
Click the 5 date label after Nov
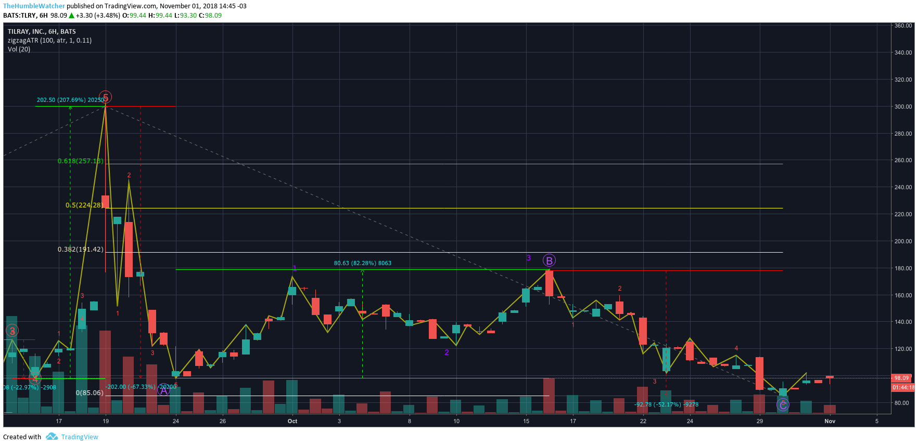(x=877, y=421)
